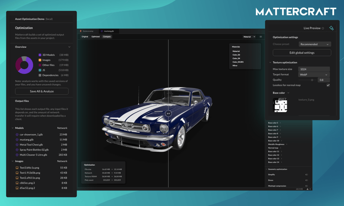The height and width of the screenshot is (206, 344).
Task: Click Edit global settings button
Action: pyautogui.click(x=302, y=53)
